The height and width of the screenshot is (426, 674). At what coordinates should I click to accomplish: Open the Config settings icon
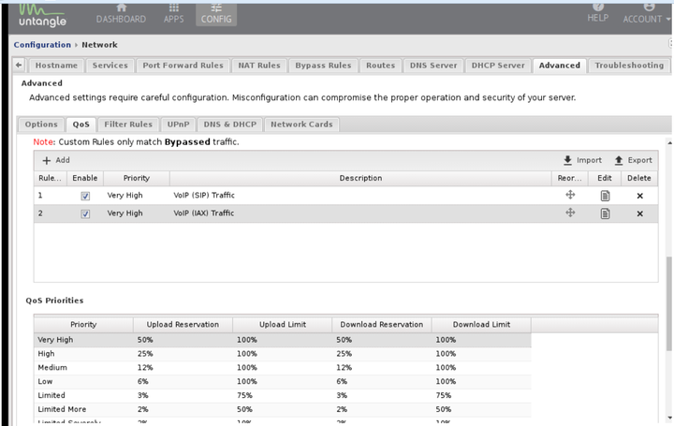coord(215,7)
